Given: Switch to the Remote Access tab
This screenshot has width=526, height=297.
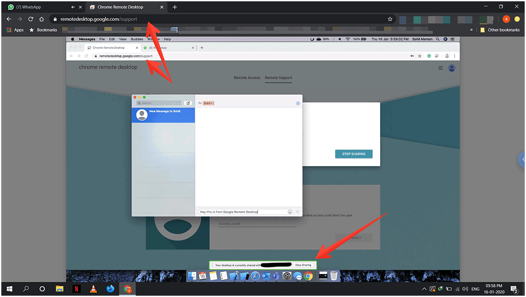Looking at the screenshot, I should point(247,78).
